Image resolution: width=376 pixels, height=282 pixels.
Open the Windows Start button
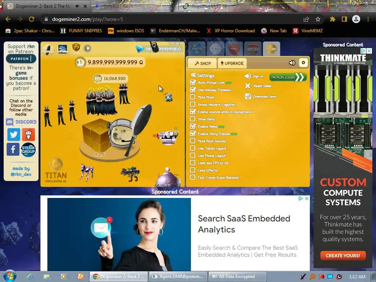pos(10,276)
